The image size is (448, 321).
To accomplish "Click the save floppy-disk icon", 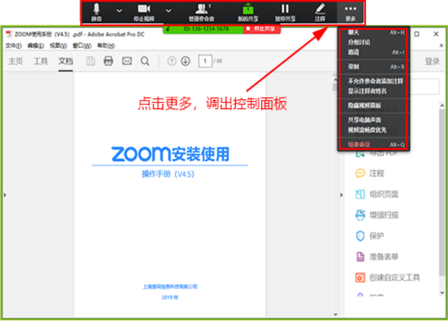I will pos(90,61).
